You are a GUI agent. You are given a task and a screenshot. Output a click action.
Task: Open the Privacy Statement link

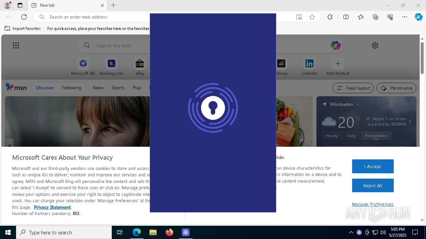[52, 207]
